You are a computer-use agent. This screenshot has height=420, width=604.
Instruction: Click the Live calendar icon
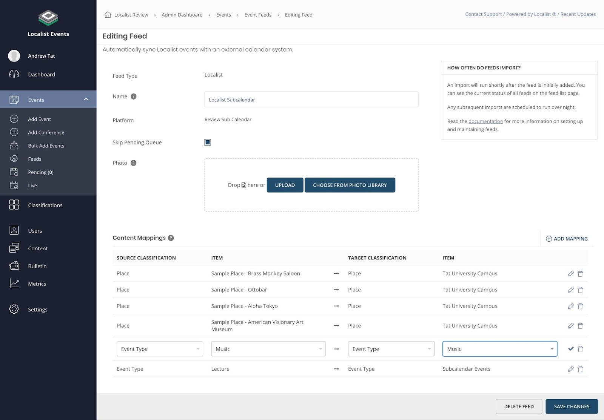(14, 185)
